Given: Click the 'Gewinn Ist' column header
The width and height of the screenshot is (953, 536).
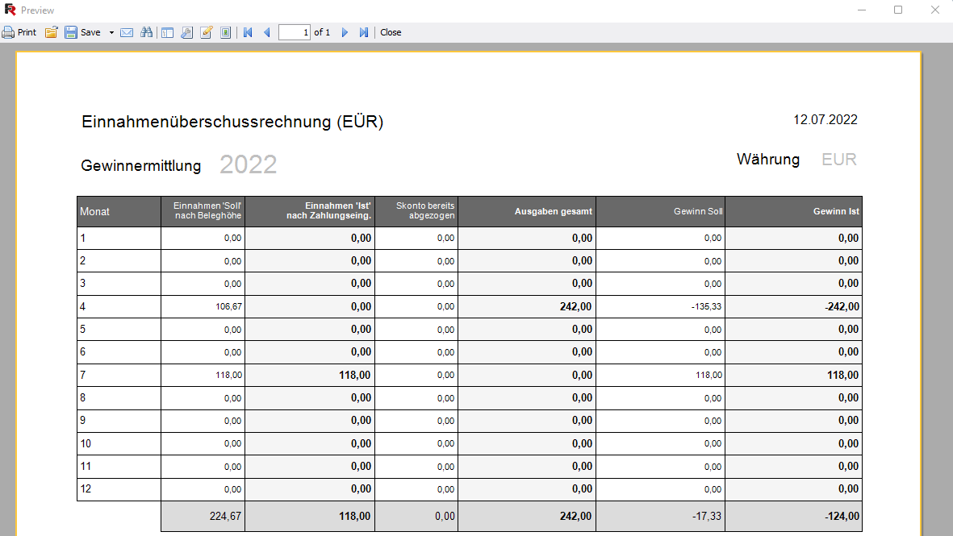Looking at the screenshot, I should [x=794, y=211].
